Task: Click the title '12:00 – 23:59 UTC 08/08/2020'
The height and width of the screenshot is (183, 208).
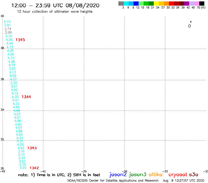Action: [x=55, y=6]
